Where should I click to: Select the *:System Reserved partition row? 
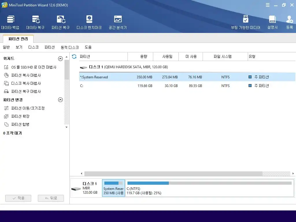click(x=187, y=77)
